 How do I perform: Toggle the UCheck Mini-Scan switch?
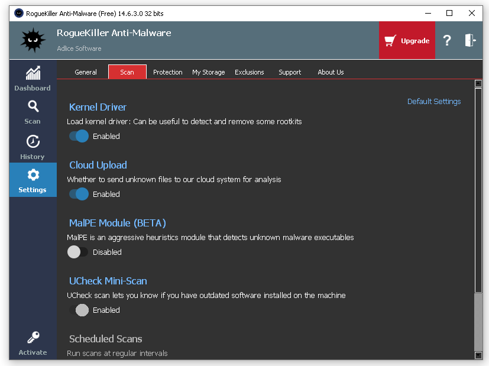[x=79, y=310]
